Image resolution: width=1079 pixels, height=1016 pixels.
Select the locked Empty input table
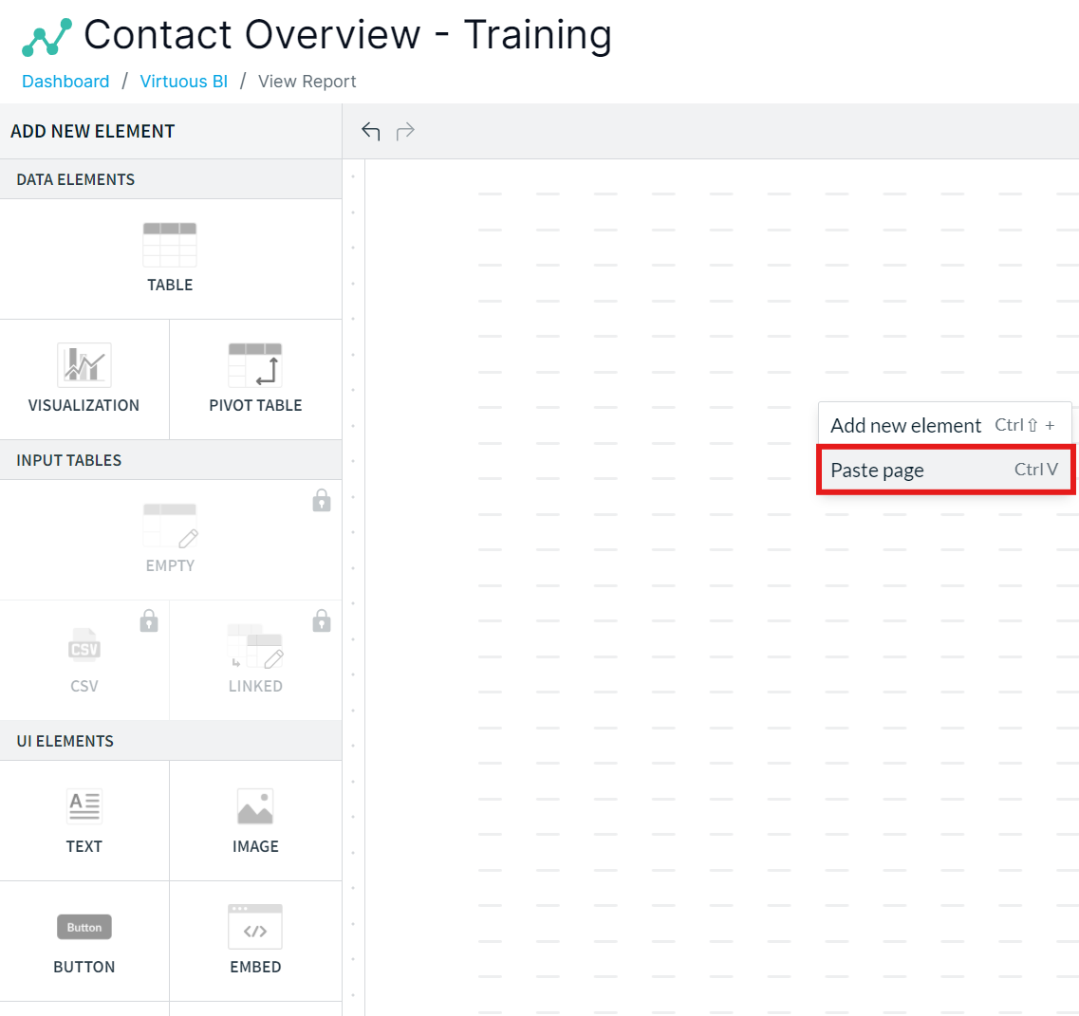pyautogui.click(x=170, y=539)
